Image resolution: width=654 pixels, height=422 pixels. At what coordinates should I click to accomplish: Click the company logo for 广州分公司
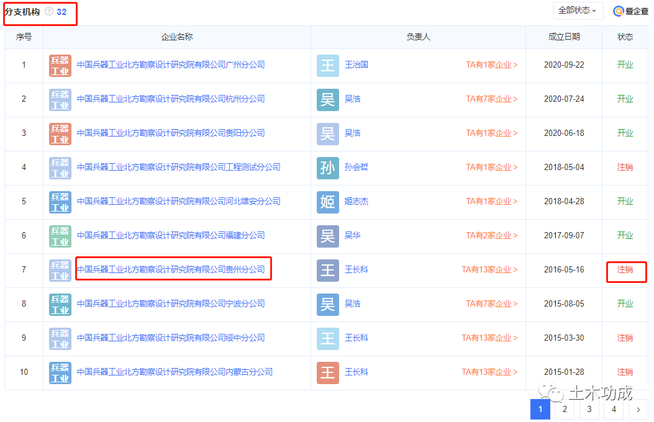click(60, 65)
